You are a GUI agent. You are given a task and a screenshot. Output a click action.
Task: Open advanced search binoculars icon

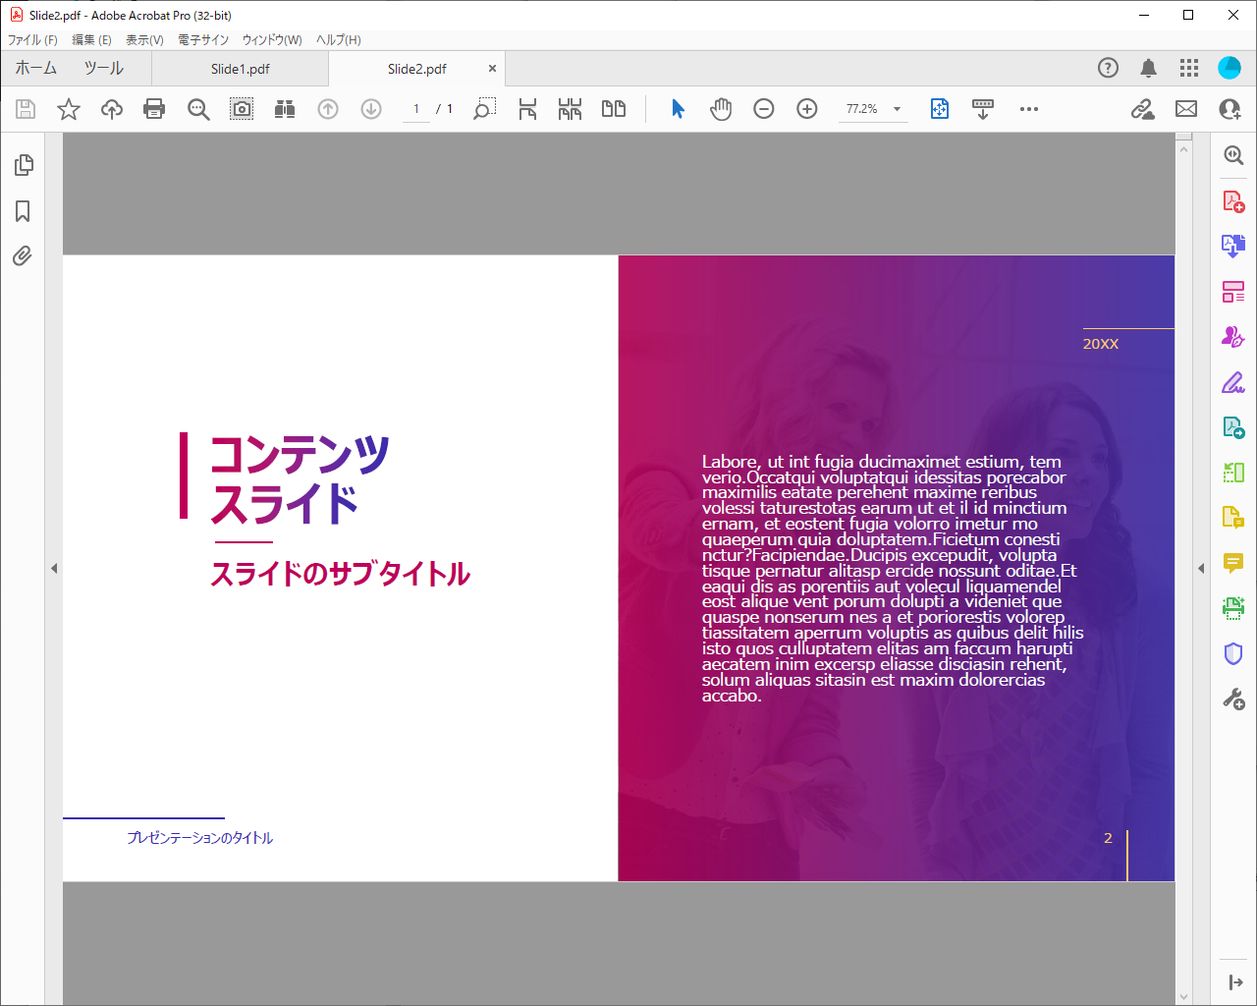click(285, 109)
